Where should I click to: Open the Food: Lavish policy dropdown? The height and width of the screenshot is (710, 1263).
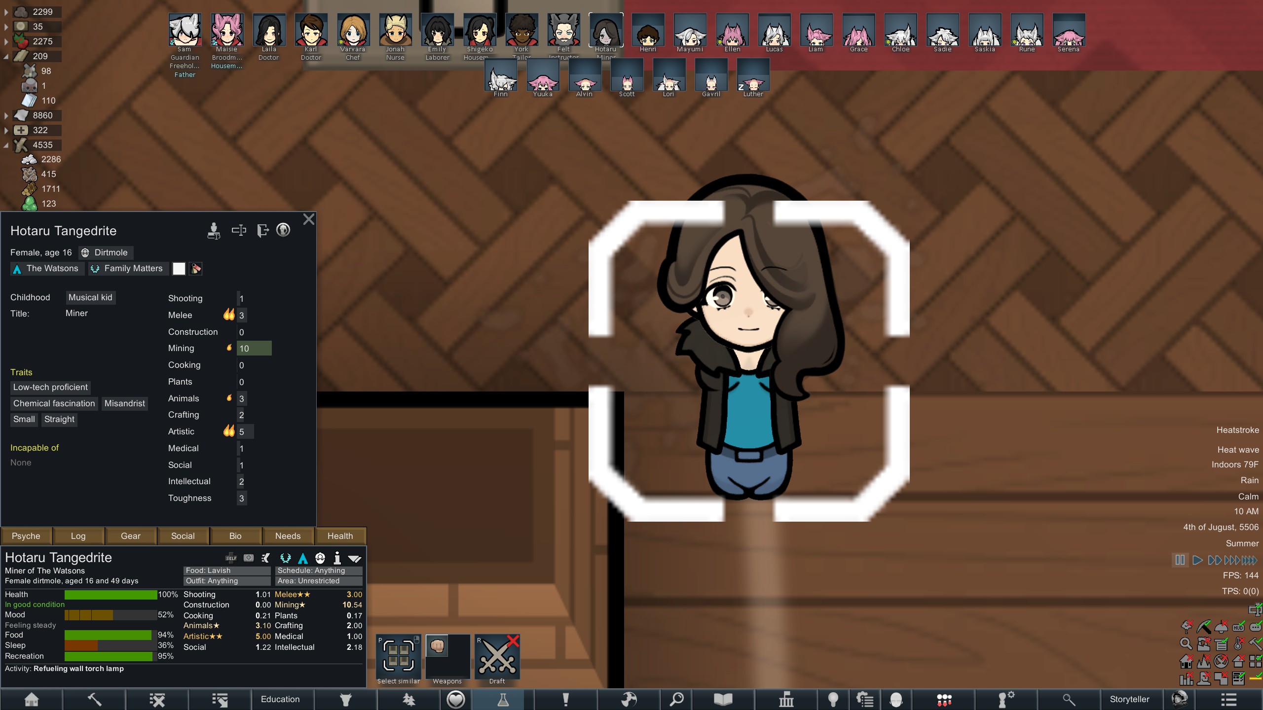[x=227, y=570]
